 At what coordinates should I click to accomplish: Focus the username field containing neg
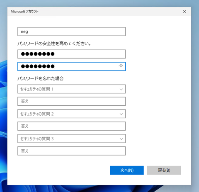point(71,32)
